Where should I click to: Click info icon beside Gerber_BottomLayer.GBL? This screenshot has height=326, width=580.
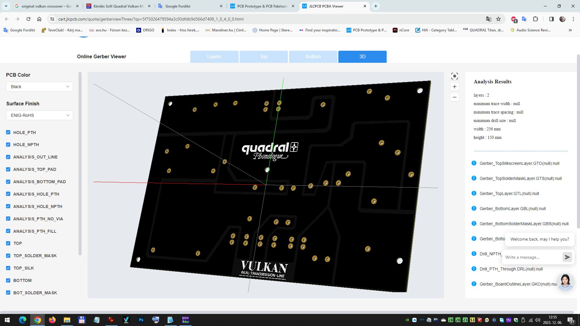click(474, 209)
